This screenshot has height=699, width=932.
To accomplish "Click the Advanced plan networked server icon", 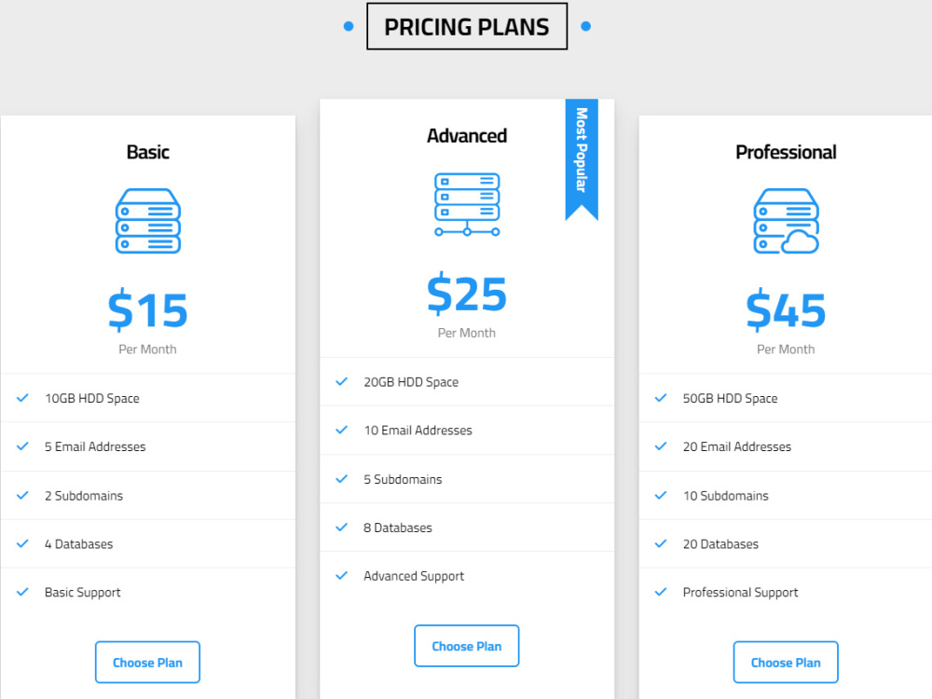I will coord(467,204).
